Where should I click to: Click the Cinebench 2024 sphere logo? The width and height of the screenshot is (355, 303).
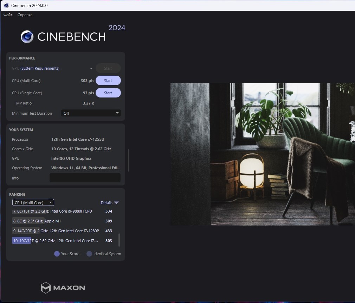27,37
